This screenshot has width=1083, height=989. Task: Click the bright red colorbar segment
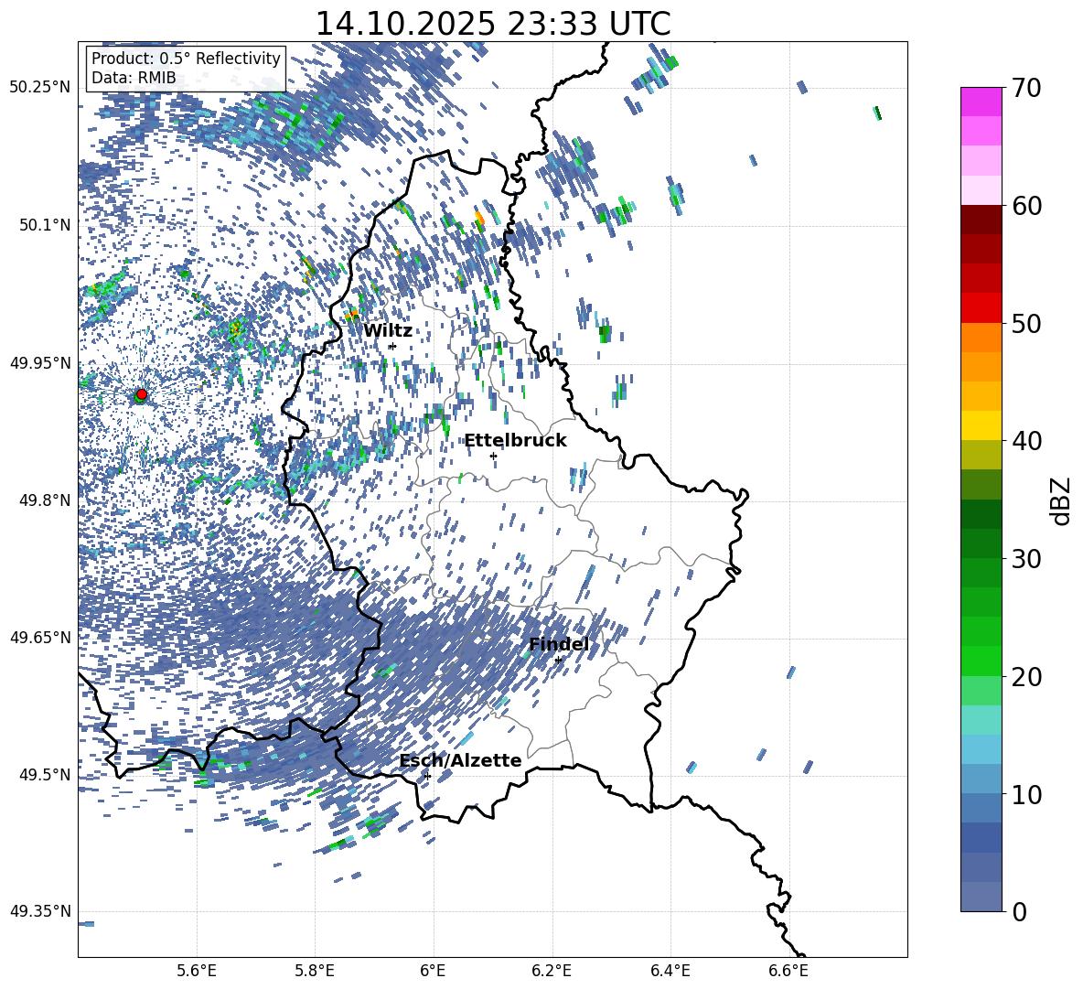tap(981, 308)
